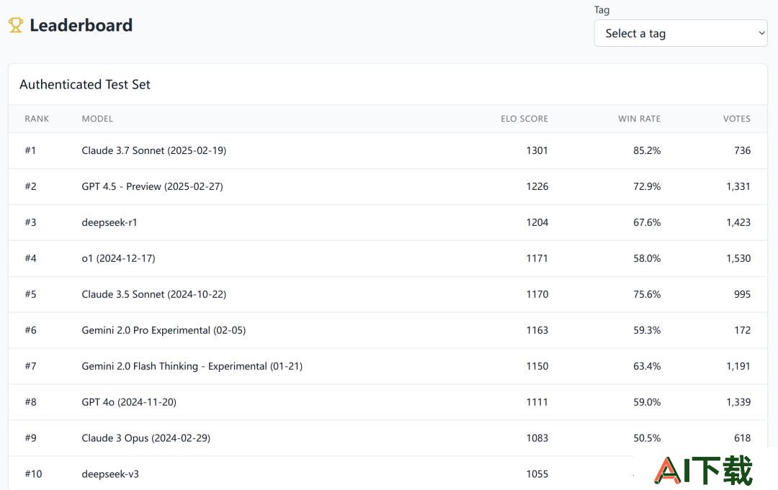Screen dimensions: 778x490
Task: Select Gemini 2.0 Pro Experimental (02-05) name
Action: [x=164, y=330]
